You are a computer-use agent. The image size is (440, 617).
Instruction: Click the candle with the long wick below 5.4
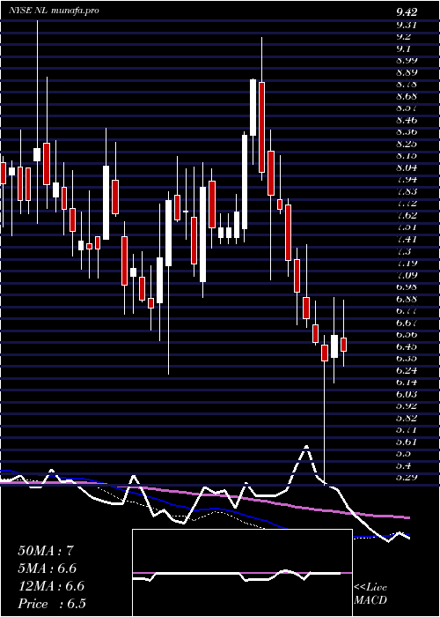(x=325, y=353)
